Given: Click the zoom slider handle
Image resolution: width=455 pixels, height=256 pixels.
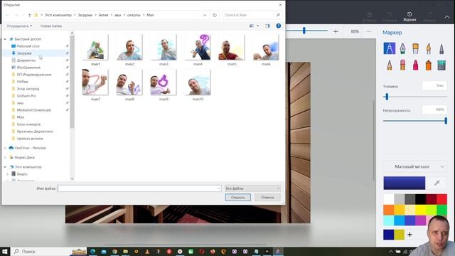Looking at the screenshot, I should (x=304, y=31).
